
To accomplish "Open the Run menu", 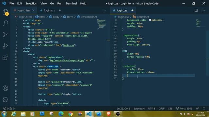I will 60,4.
